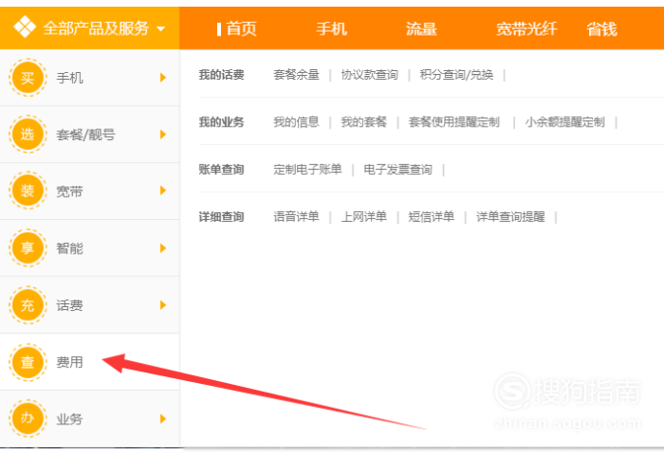
Task: Click the 享 round icon
Action: pyautogui.click(x=28, y=248)
